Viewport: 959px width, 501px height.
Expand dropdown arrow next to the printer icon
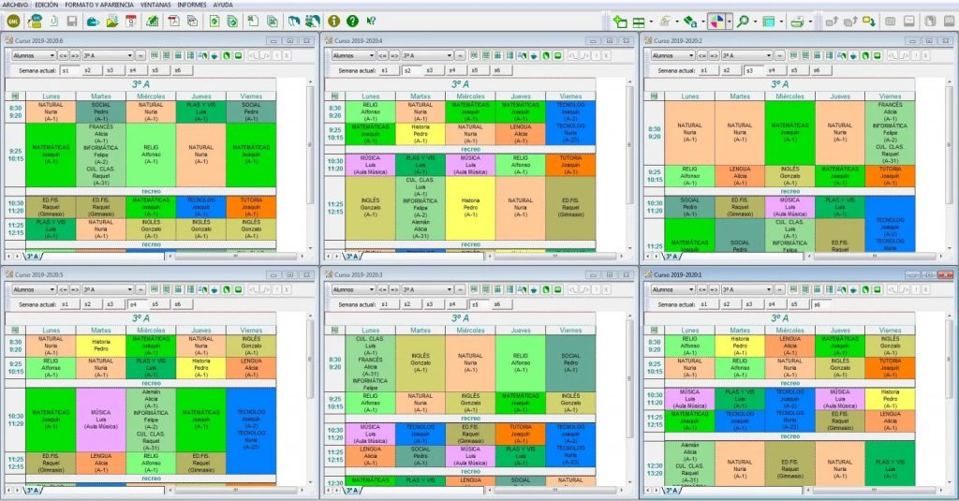pos(809,21)
